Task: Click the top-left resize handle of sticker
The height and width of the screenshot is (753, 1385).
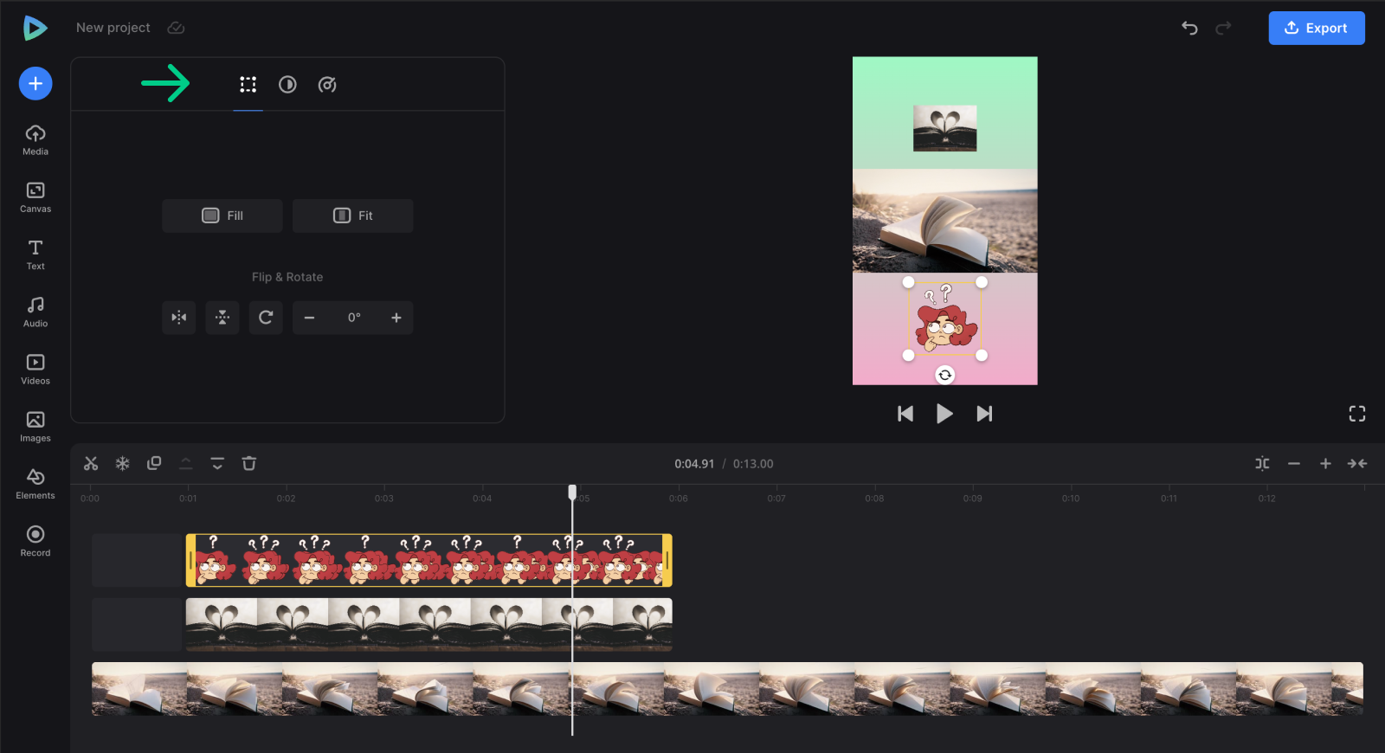Action: point(908,282)
